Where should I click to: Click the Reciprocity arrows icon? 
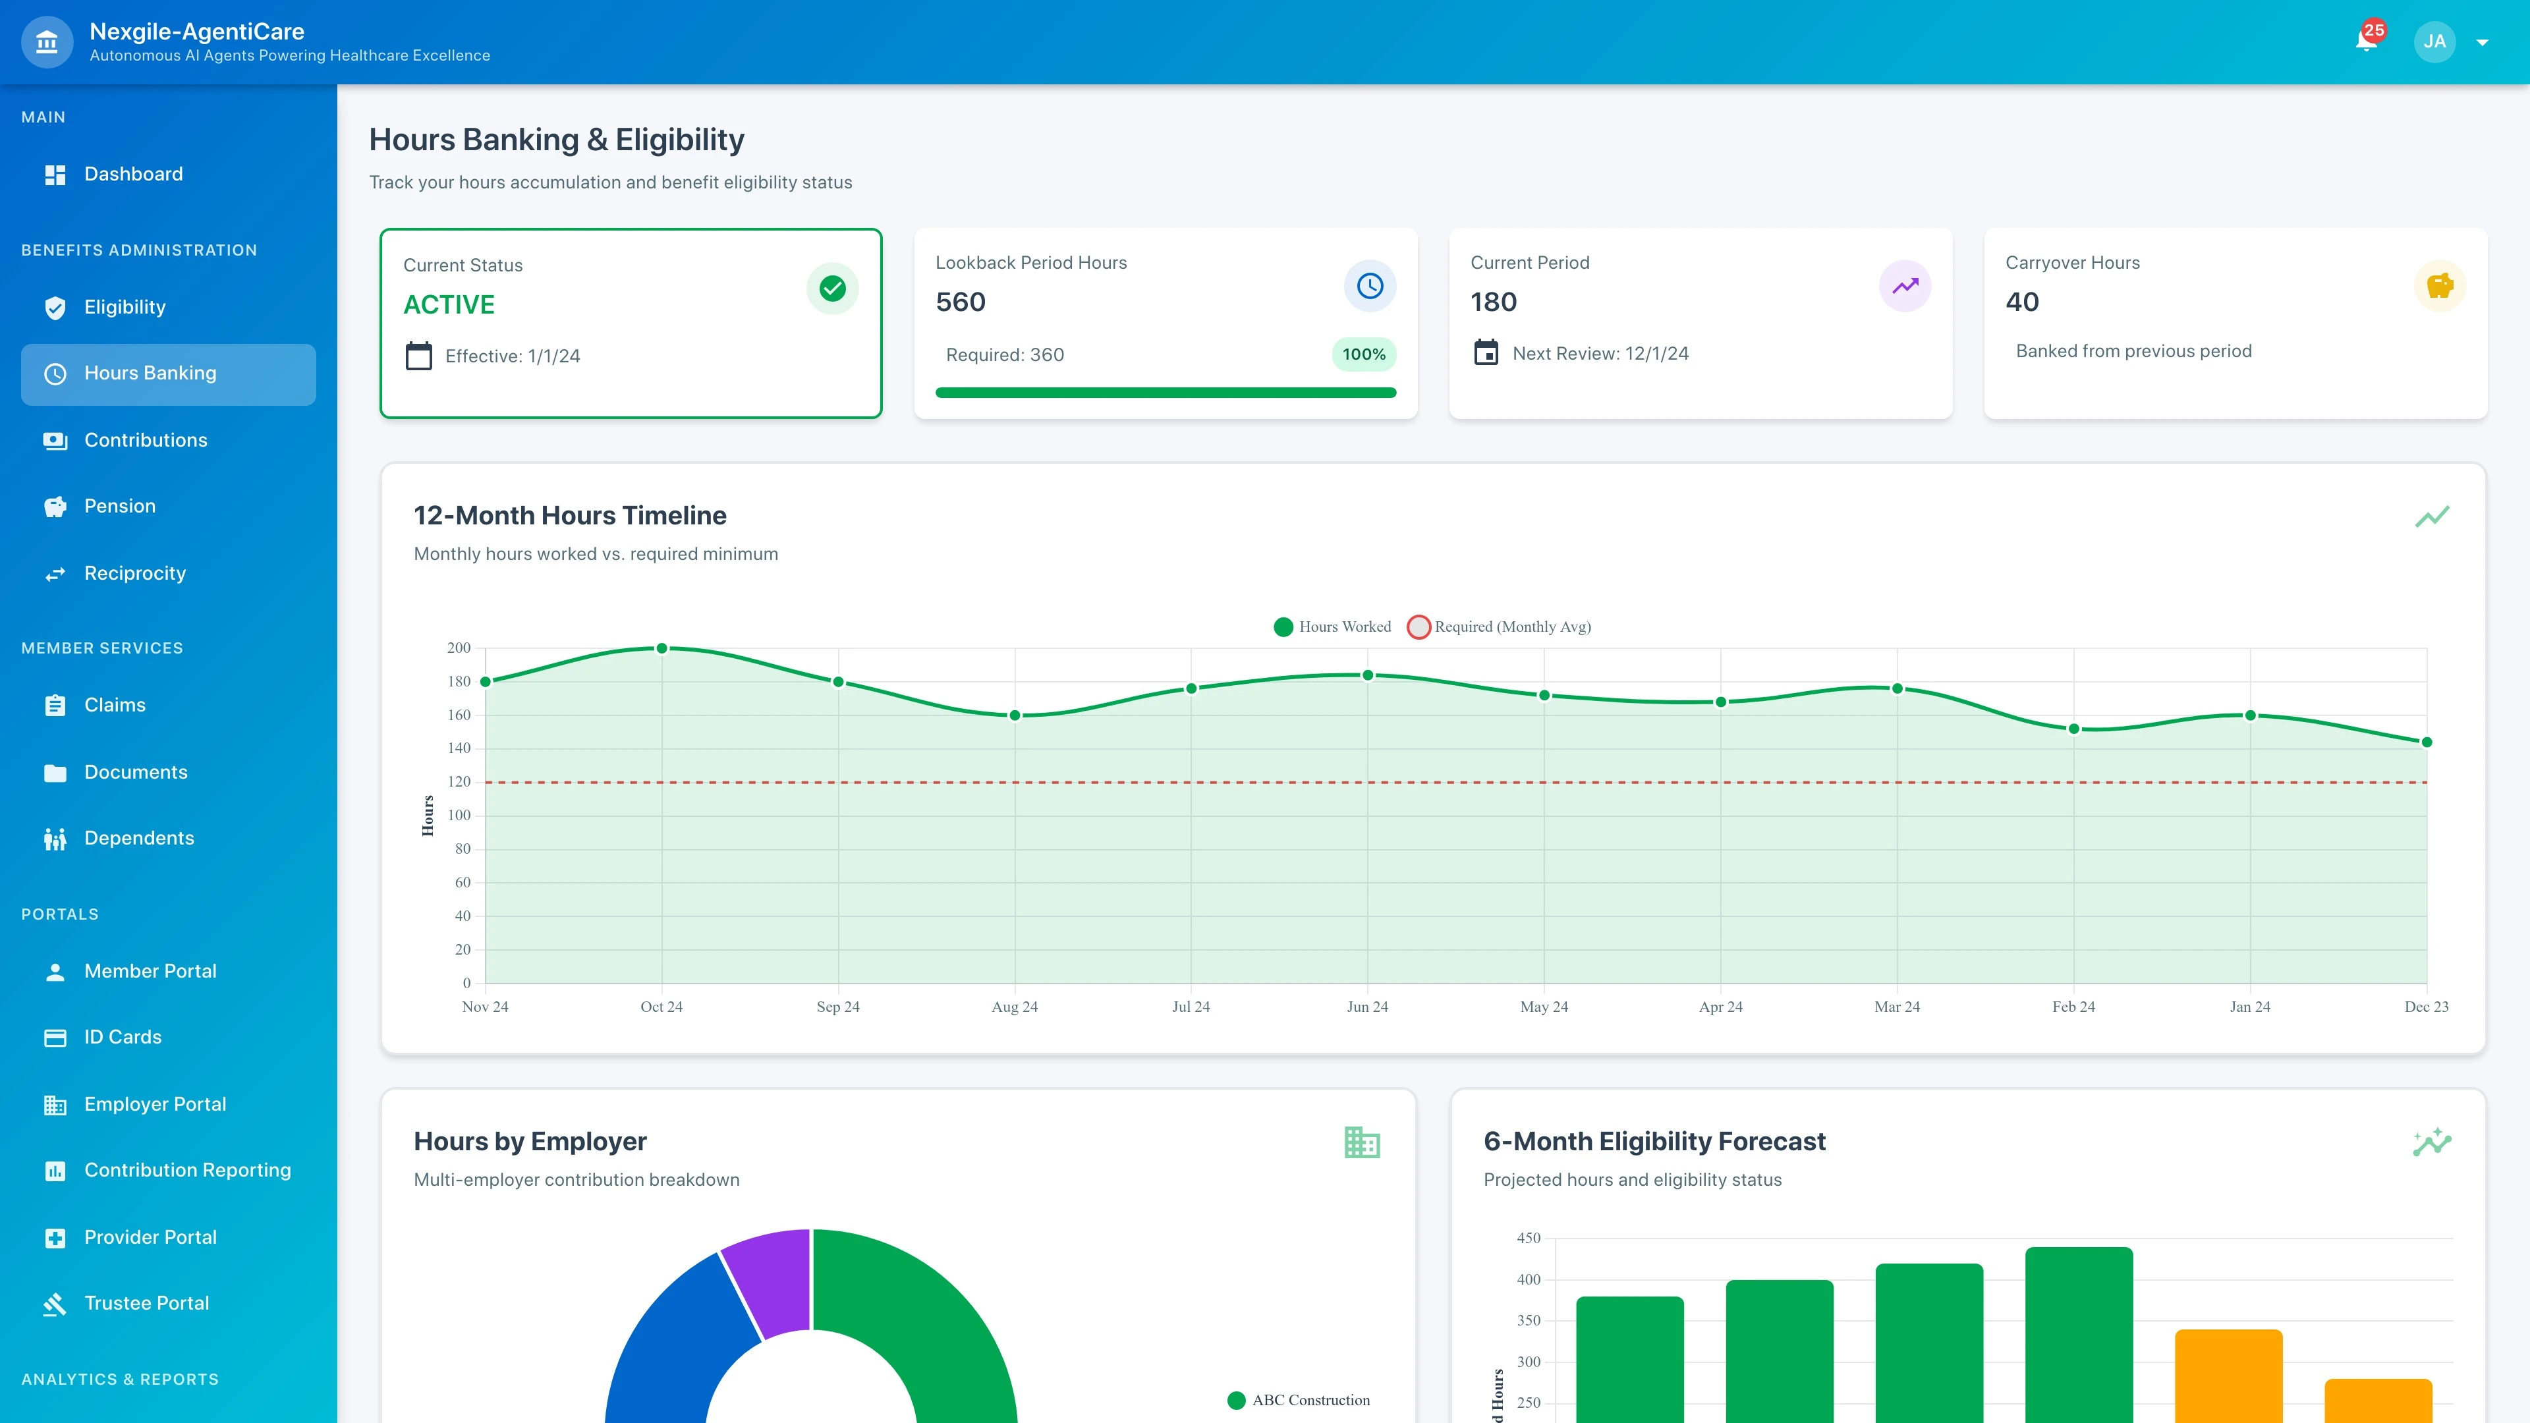[55, 572]
